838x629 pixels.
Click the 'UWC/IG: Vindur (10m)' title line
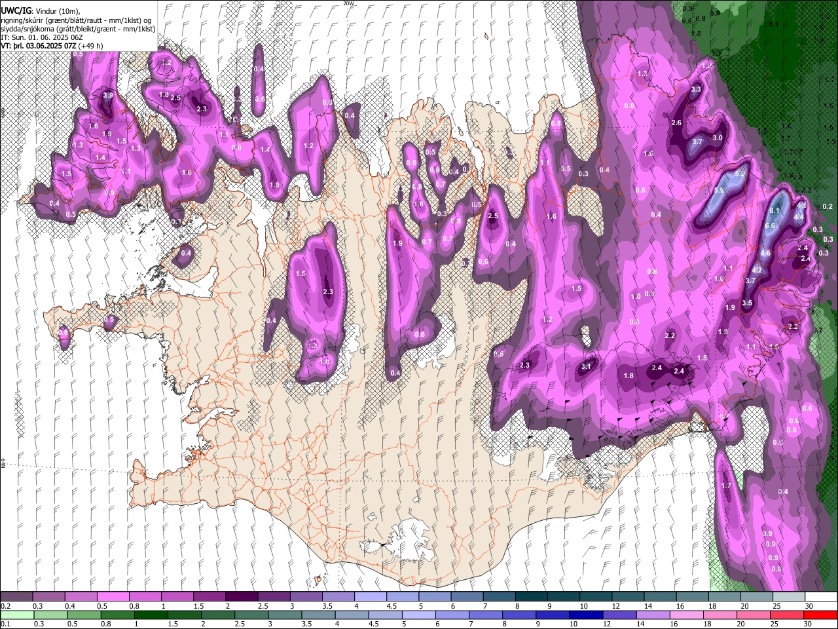[41, 11]
